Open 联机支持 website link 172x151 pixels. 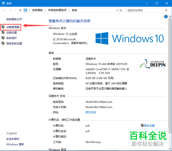(91, 112)
